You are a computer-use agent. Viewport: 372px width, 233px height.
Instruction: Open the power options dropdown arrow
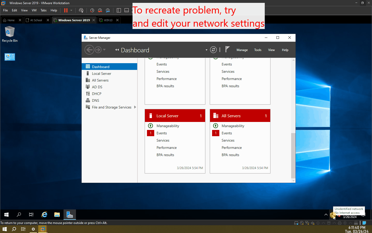[71, 10]
